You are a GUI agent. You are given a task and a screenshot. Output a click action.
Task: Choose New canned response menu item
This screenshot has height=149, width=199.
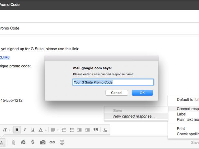[136, 116]
